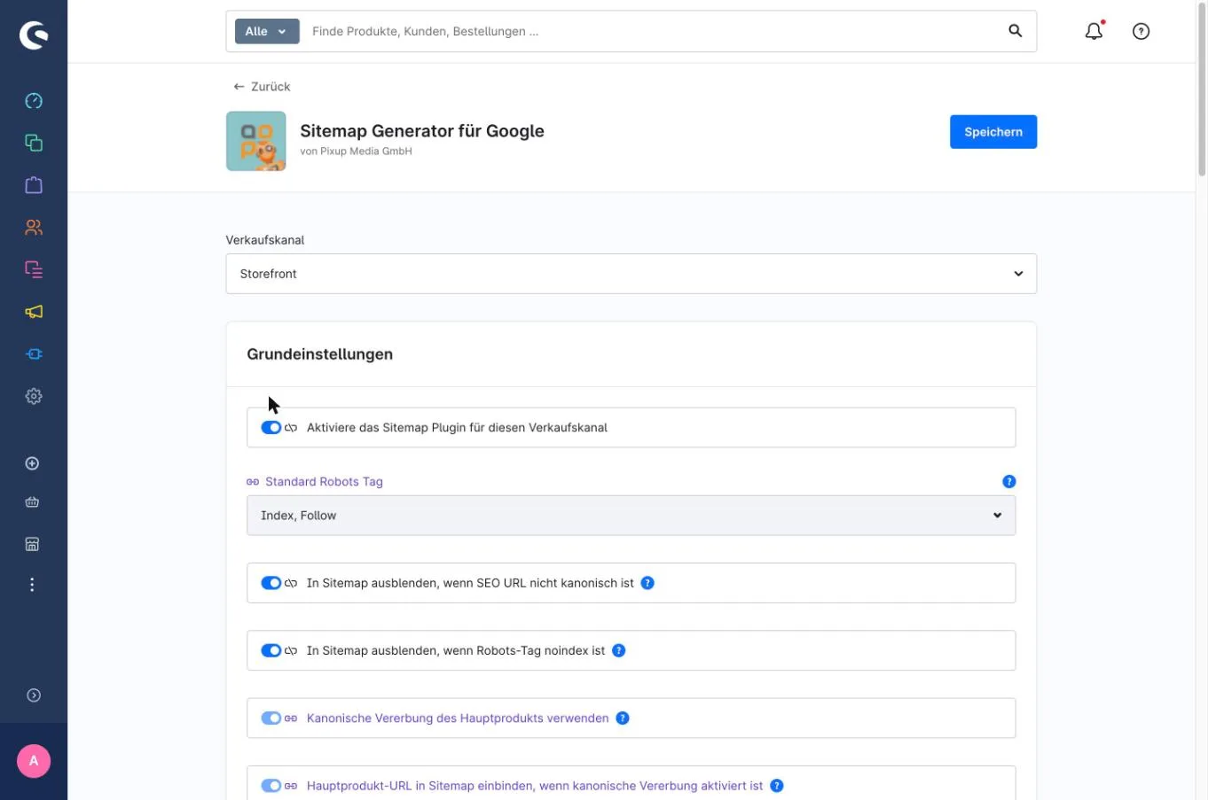This screenshot has height=800, width=1208.
Task: Click the Speichern button
Action: pyautogui.click(x=993, y=132)
